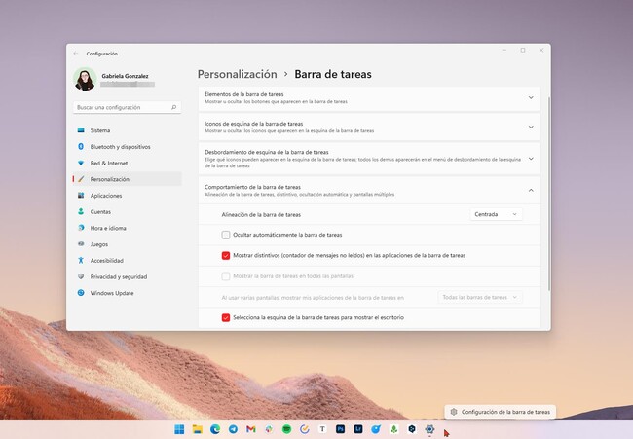The image size is (633, 439).
Task: Select Personalización in the sidebar
Action: click(128, 179)
